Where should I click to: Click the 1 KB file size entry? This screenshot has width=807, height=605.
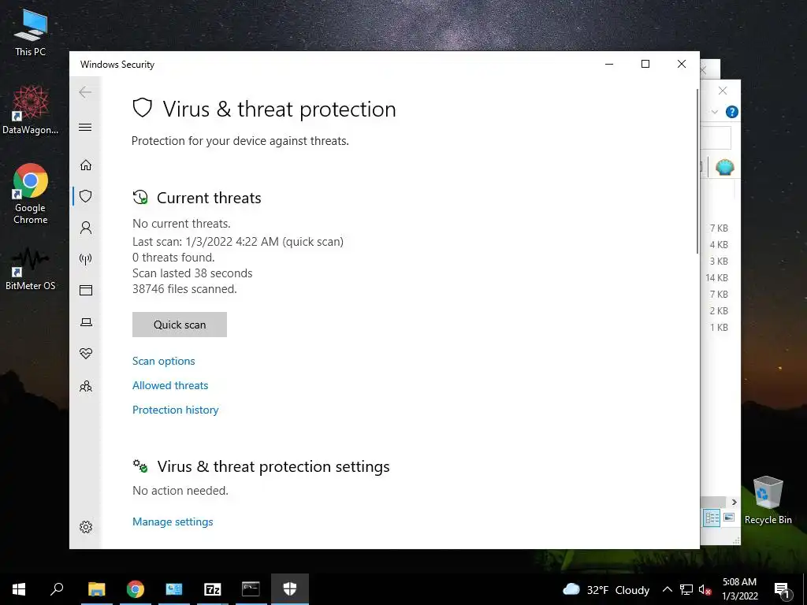pos(719,327)
